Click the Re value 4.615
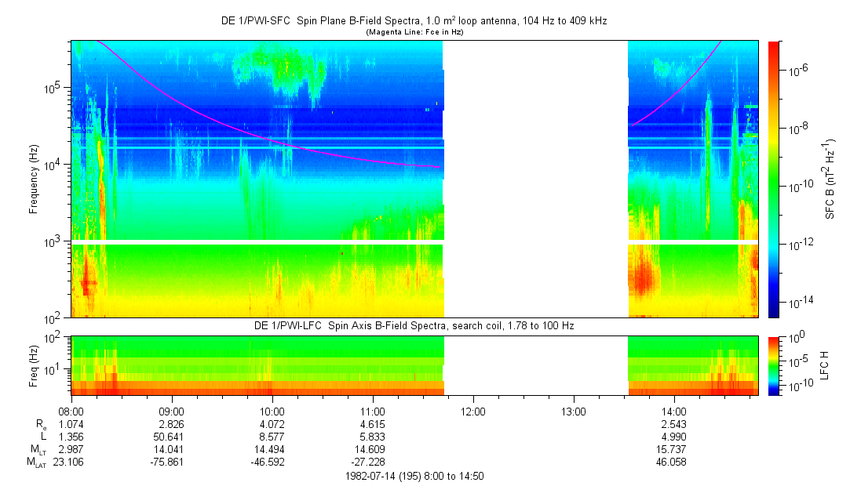Screen dimensions: 850x486 click(x=373, y=424)
